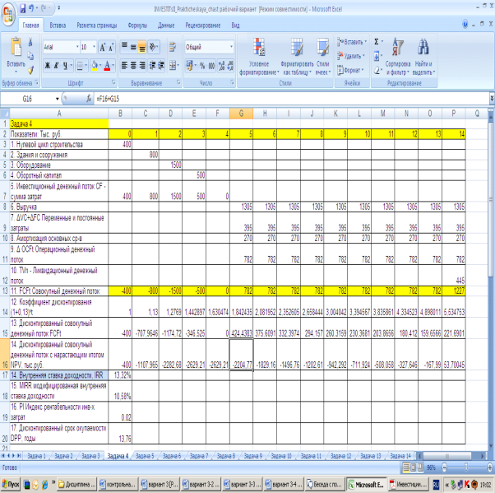
Task: Select the Задача 5 sheet tab
Action: (144, 455)
